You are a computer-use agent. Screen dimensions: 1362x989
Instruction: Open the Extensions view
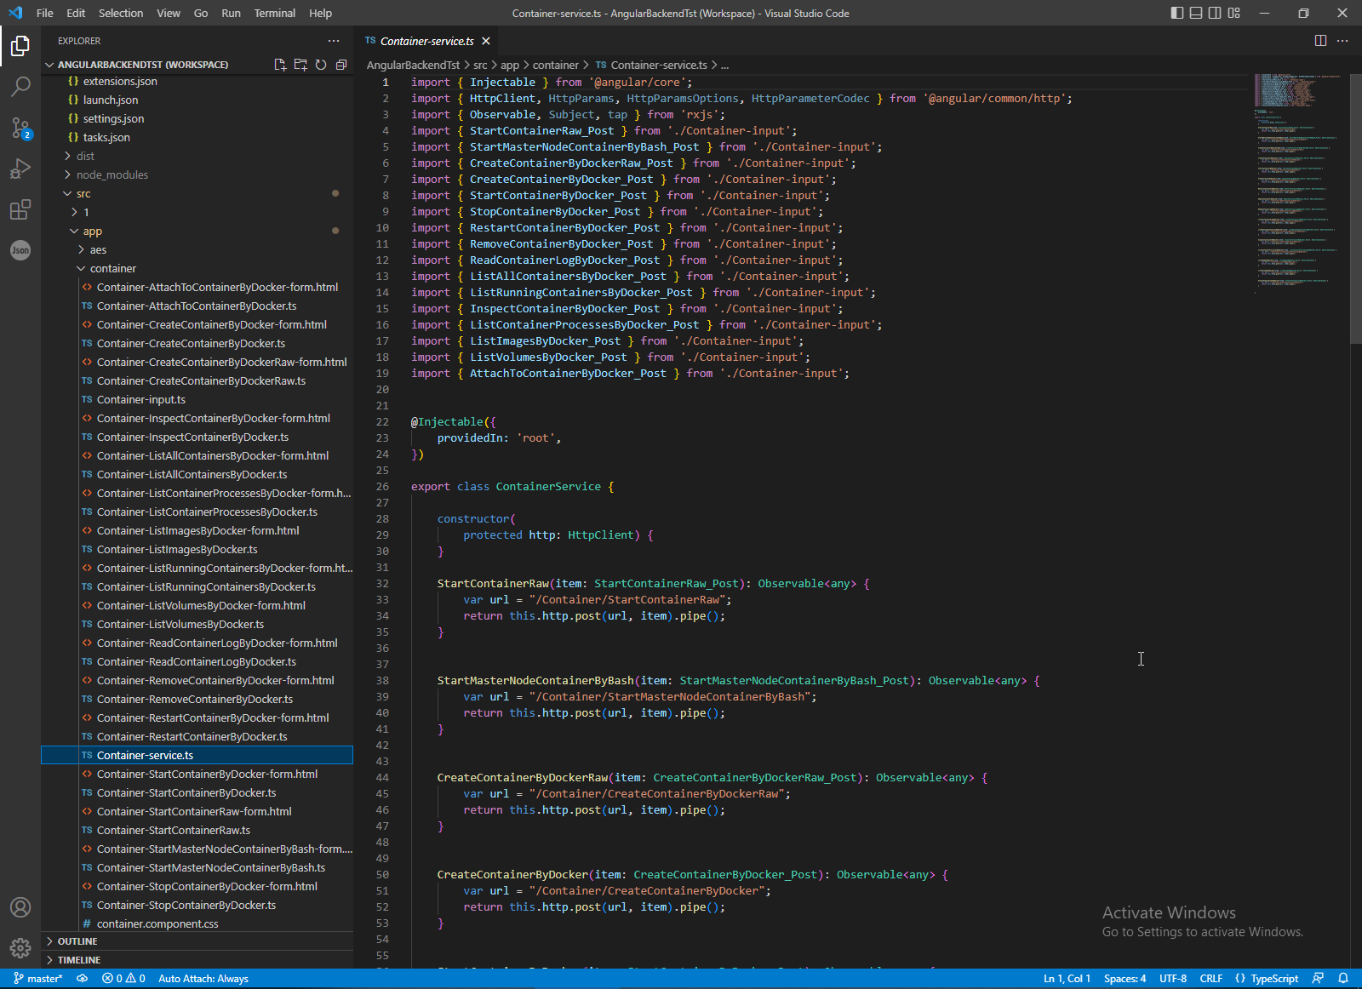(20, 210)
